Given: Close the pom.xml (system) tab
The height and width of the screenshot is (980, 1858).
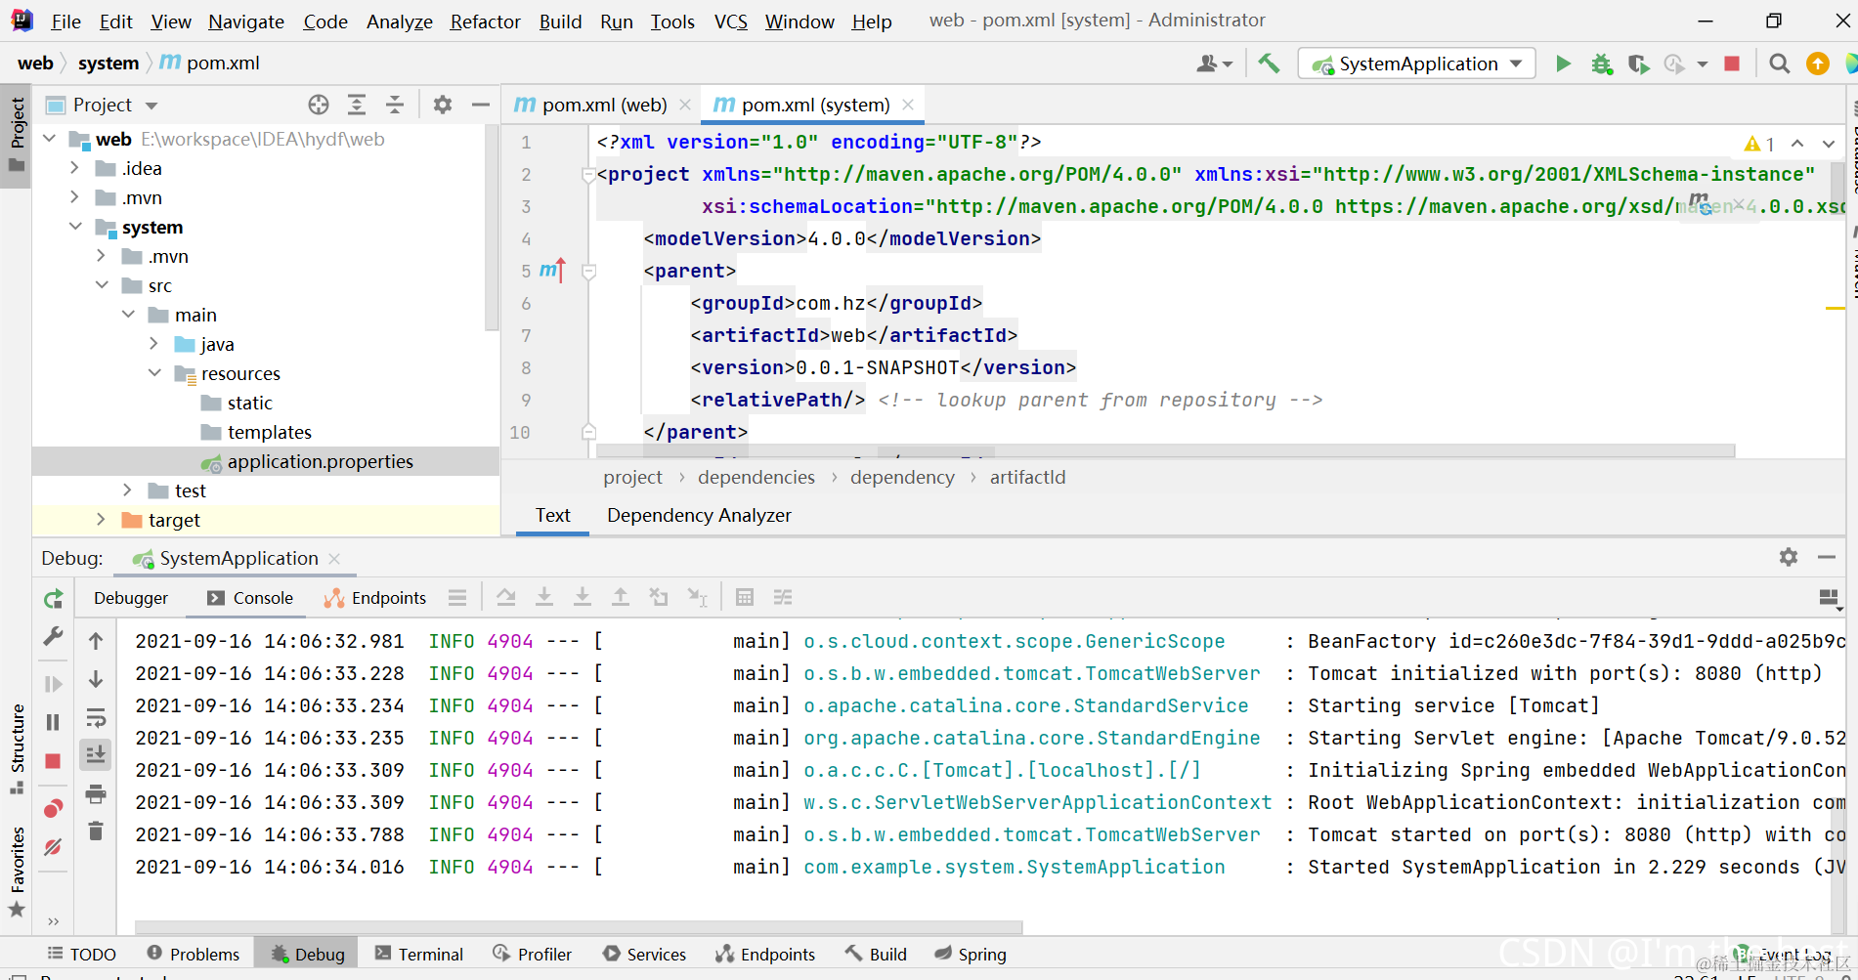Looking at the screenshot, I should point(908,105).
